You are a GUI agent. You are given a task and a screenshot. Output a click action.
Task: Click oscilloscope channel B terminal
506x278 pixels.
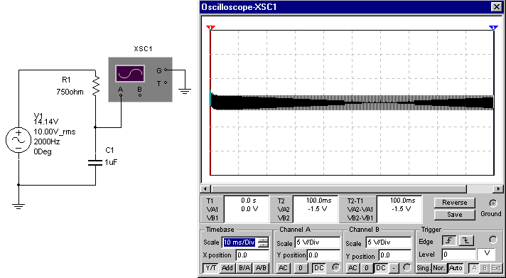click(140, 95)
